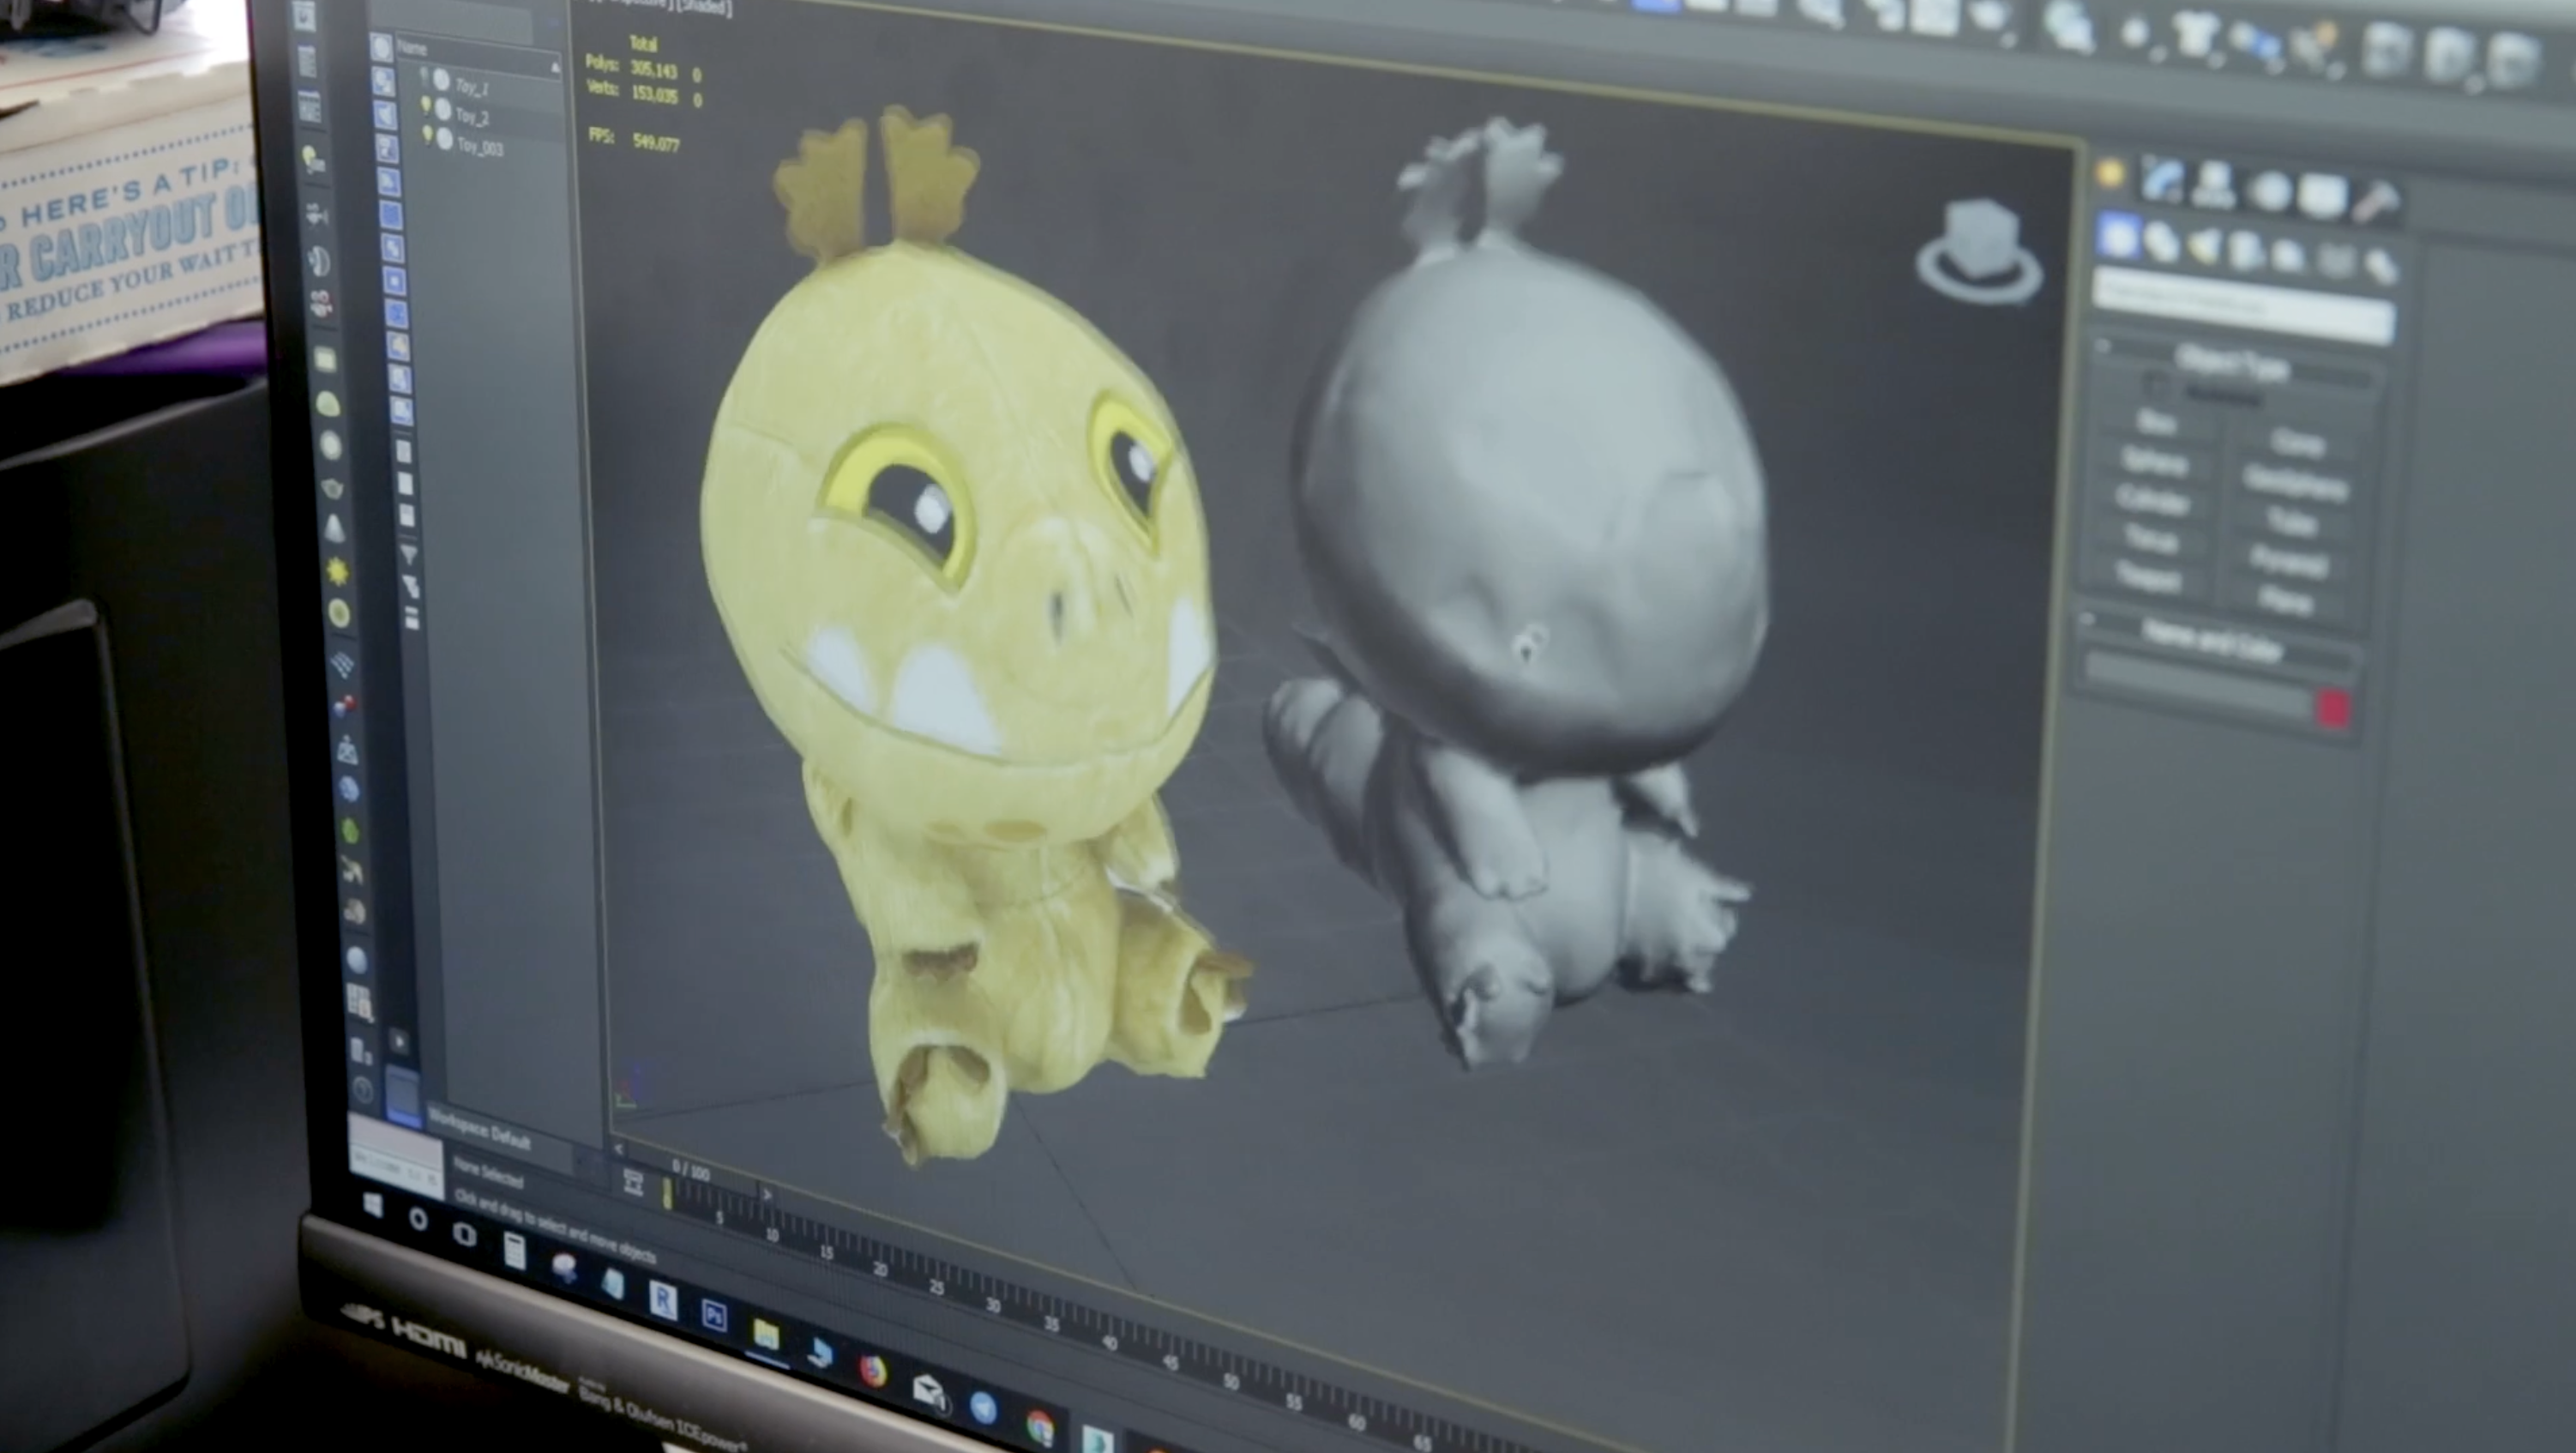2576x1453 pixels.
Task: Toggle visibility bulb of Toy_1
Action: pos(424,76)
